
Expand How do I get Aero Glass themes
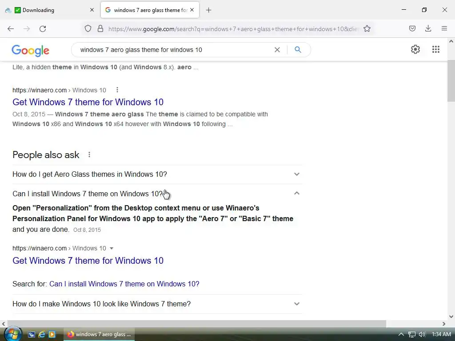point(157,174)
